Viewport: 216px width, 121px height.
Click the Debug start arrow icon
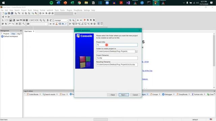point(70,24)
